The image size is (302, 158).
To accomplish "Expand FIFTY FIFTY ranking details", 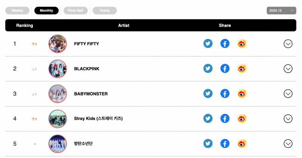I will coord(288,44).
